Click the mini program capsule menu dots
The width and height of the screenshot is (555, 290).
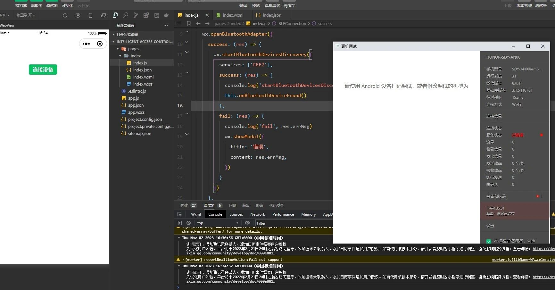(86, 44)
